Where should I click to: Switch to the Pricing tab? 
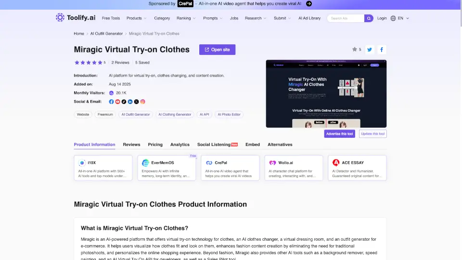(155, 144)
